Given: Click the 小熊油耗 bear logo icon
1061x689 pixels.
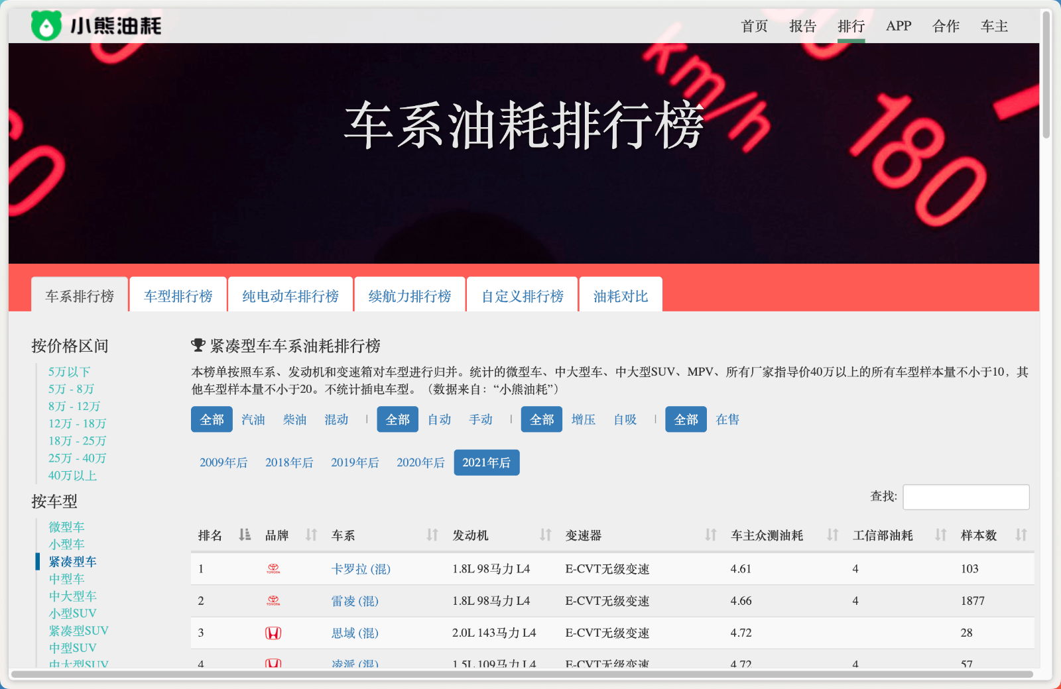Looking at the screenshot, I should pos(46,25).
